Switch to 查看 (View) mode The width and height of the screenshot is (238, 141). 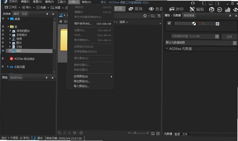tap(156, 9)
